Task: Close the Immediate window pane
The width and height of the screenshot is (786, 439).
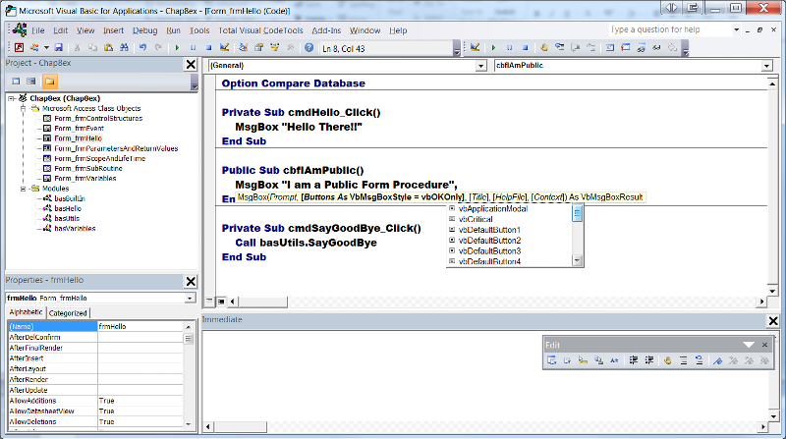Action: pos(773,321)
